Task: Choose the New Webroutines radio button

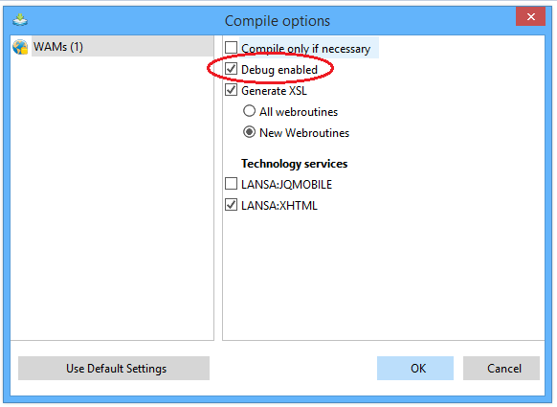Action: click(x=250, y=132)
